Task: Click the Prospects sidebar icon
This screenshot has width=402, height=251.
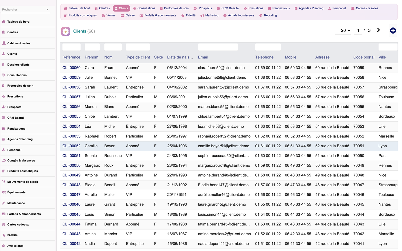Action: pyautogui.click(x=4, y=107)
